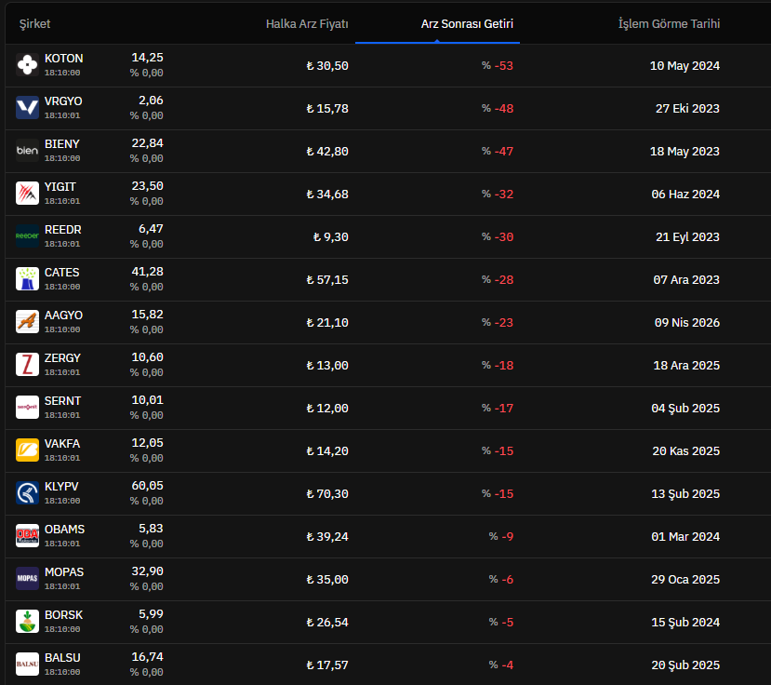Sort by Şirket column header

click(34, 23)
